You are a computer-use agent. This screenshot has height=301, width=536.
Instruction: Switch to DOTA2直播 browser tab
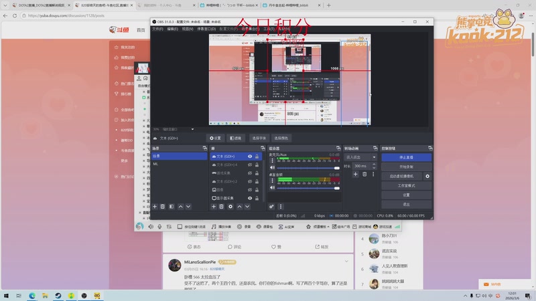click(x=40, y=5)
